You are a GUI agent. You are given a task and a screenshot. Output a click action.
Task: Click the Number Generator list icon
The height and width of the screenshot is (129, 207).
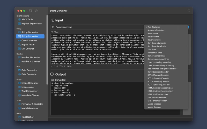coord(19,57)
